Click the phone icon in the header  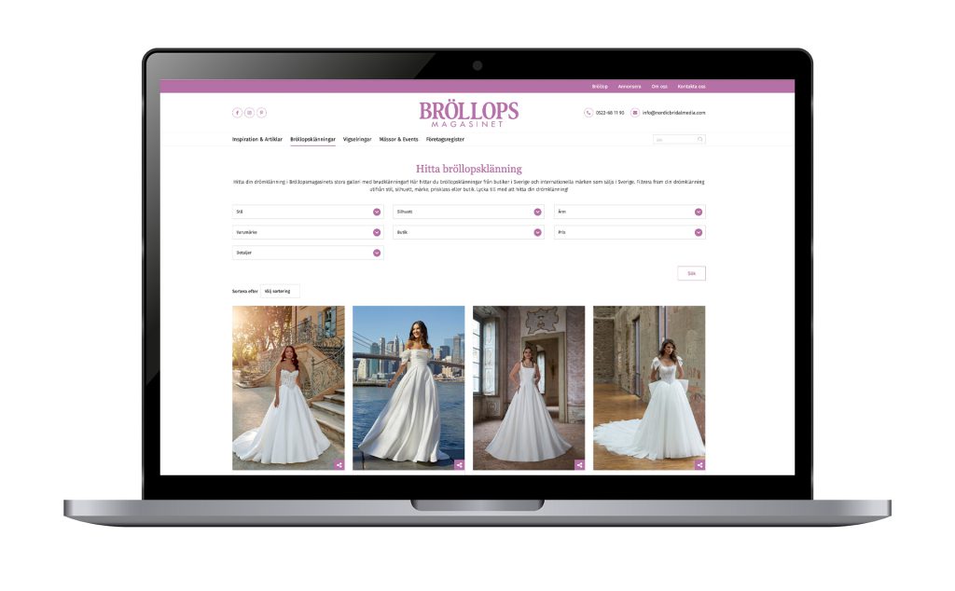pyautogui.click(x=588, y=113)
